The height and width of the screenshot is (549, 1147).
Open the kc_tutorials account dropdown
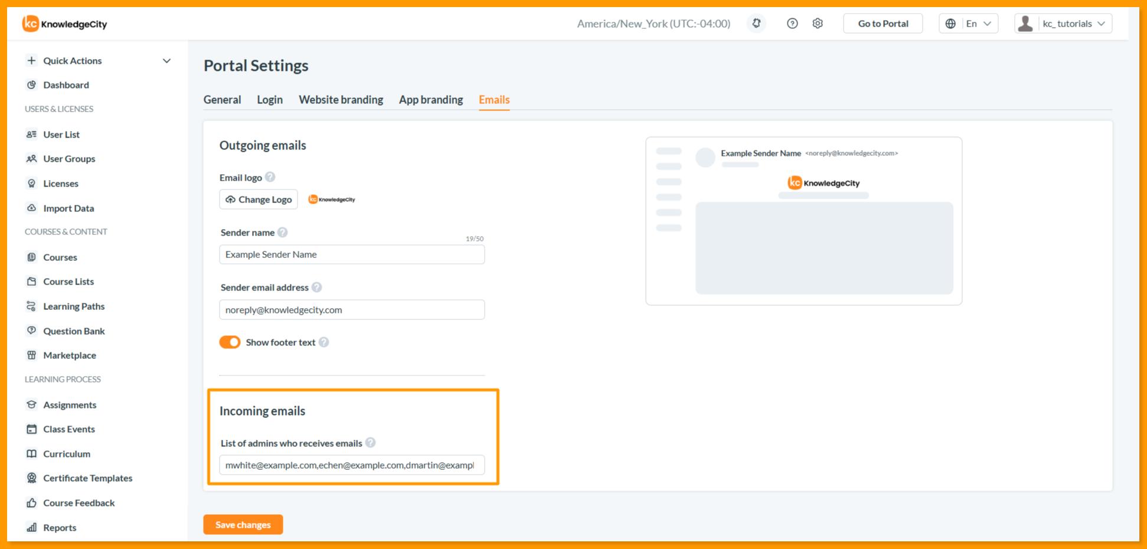pyautogui.click(x=1063, y=24)
